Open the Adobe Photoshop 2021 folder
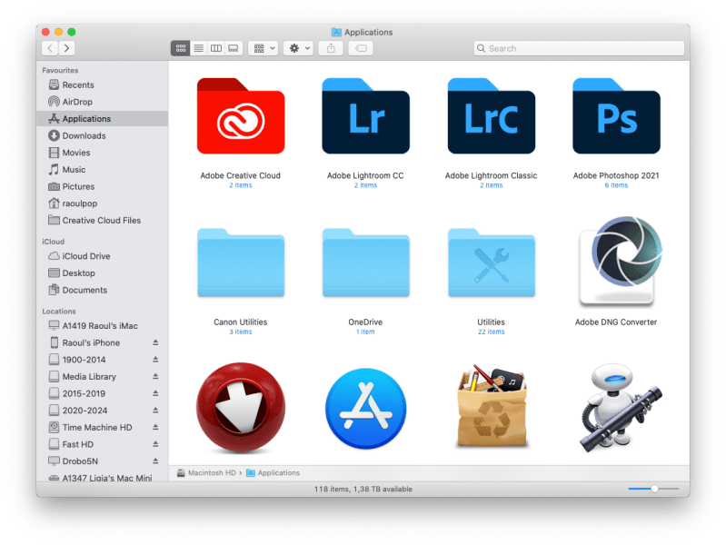The image size is (726, 545). tap(616, 117)
